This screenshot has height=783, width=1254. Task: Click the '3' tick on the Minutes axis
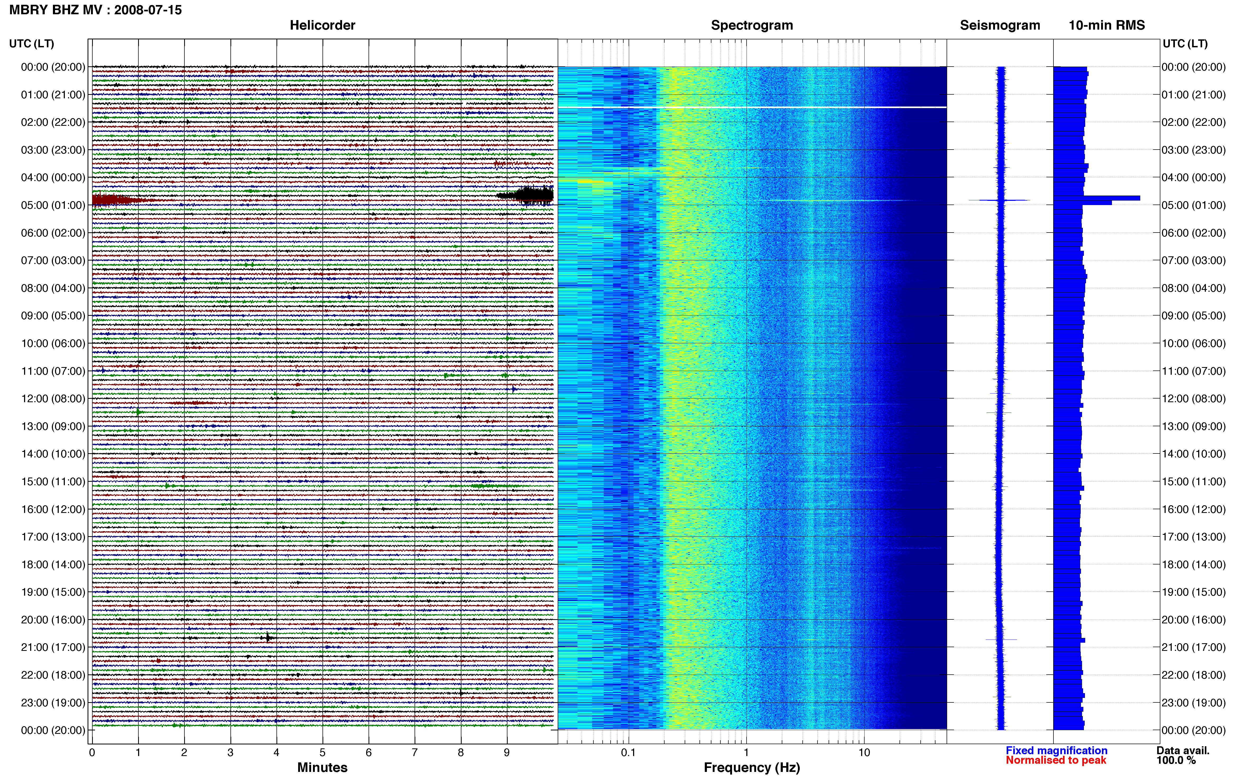tap(230, 752)
